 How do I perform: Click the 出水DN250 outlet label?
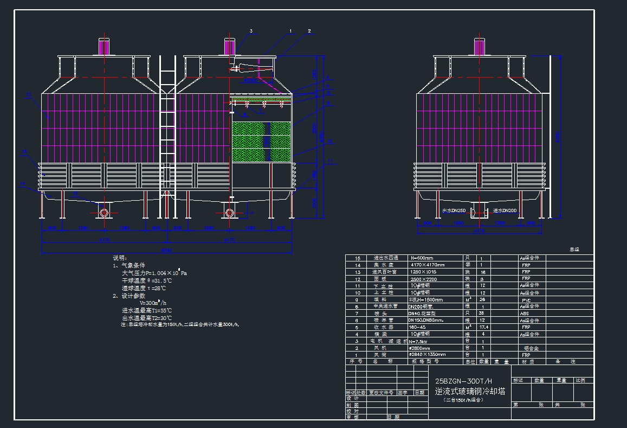coord(454,210)
